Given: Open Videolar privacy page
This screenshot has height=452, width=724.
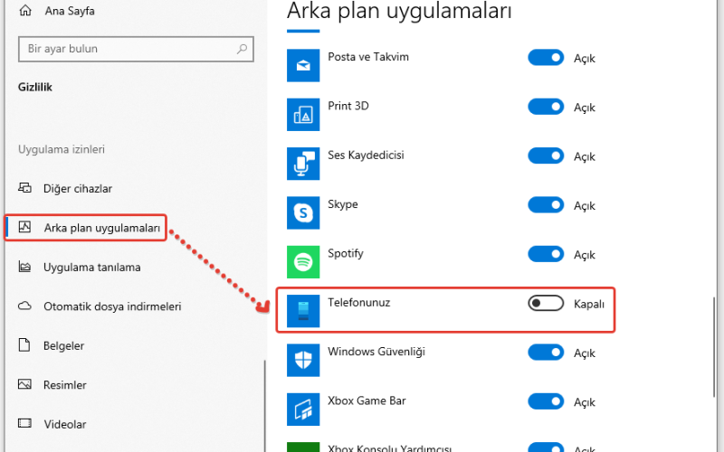Looking at the screenshot, I should click(64, 424).
